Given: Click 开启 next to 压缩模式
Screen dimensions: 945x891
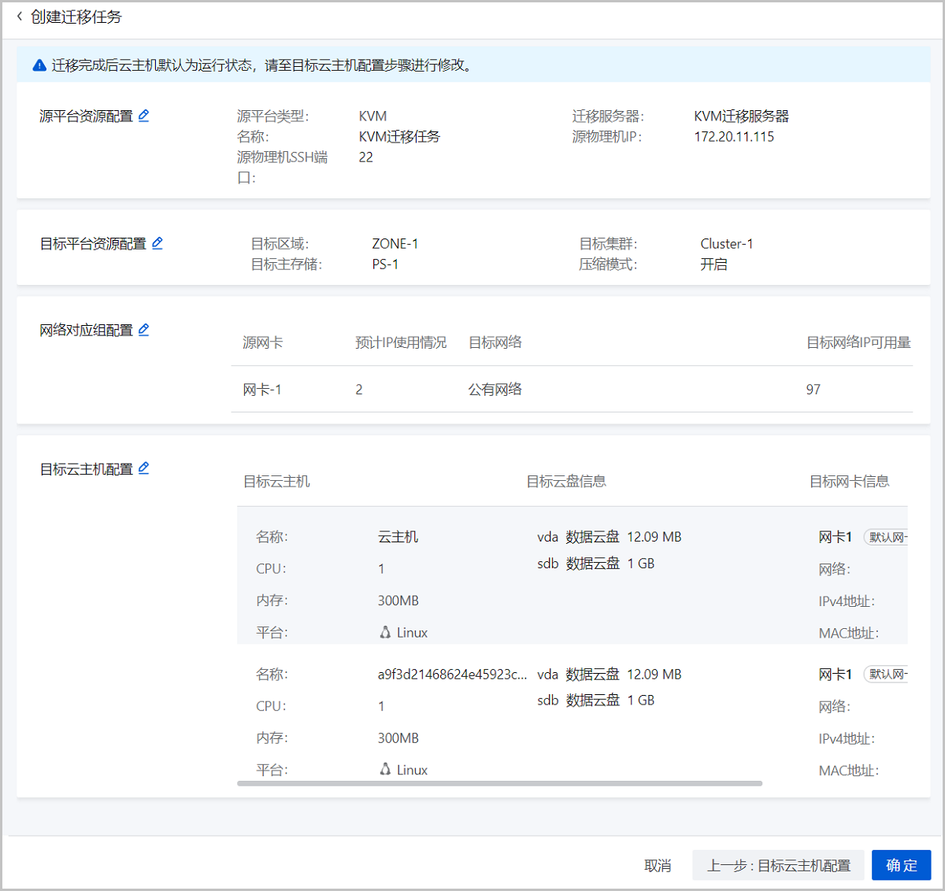Looking at the screenshot, I should coord(714,264).
